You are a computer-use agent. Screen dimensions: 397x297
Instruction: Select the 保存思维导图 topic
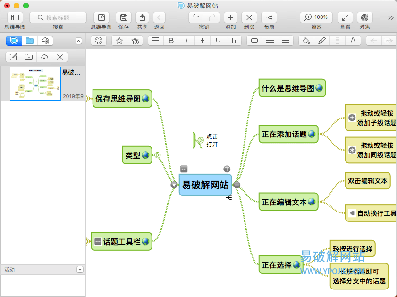122,99
